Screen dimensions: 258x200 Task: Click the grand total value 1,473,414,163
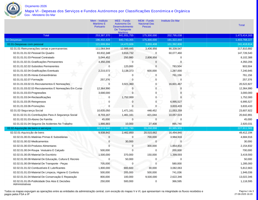pyautogui.click(x=244, y=35)
